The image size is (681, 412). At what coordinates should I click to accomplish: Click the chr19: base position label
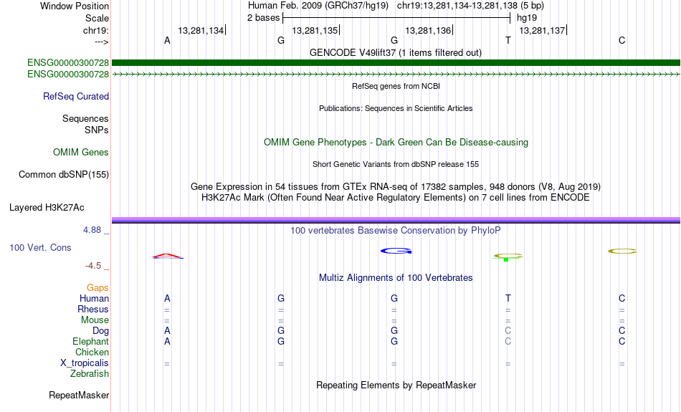(95, 30)
